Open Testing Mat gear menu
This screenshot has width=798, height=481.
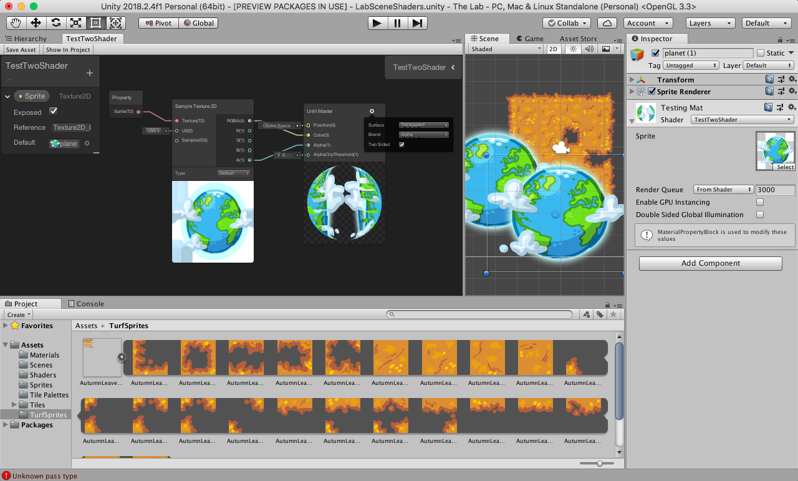[x=792, y=107]
